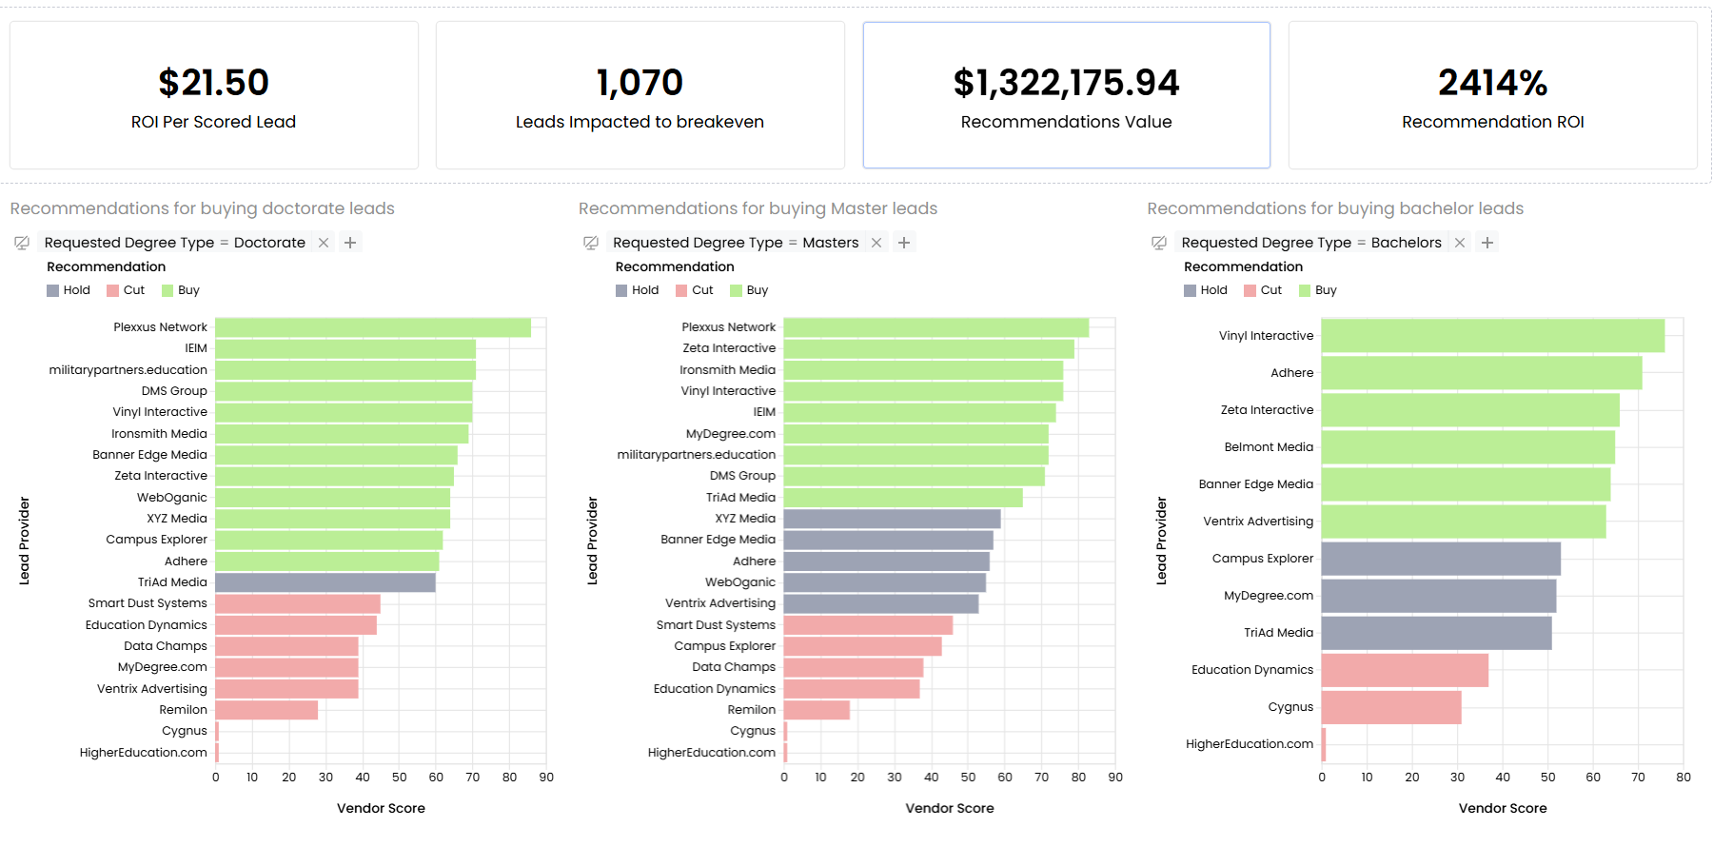The image size is (1713, 847).
Task: Click the green Buy swatch in doctorate legend
Action: tap(167, 290)
